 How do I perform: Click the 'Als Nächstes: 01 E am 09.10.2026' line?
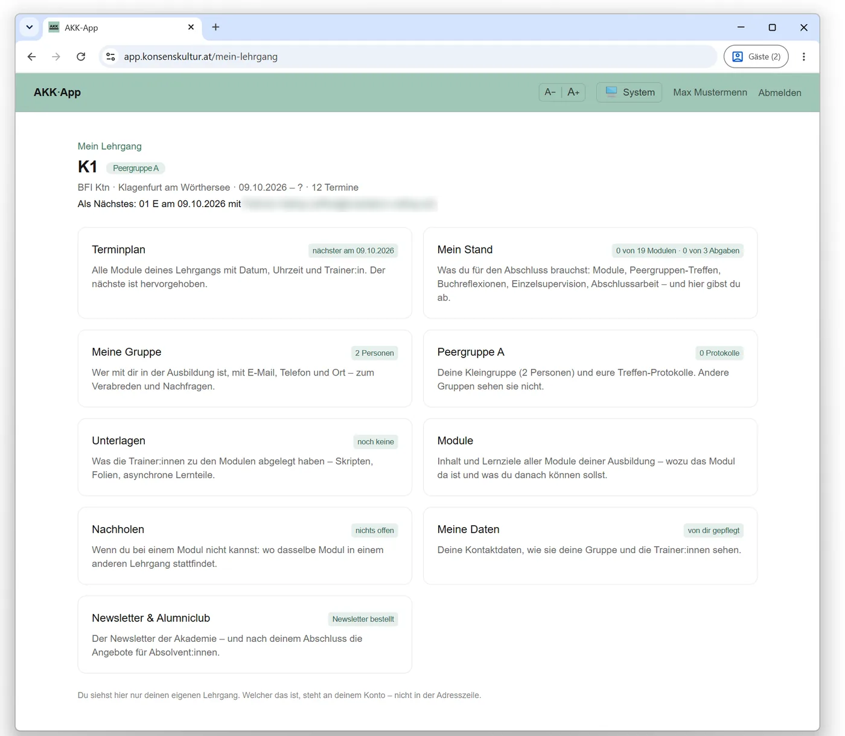tap(159, 204)
